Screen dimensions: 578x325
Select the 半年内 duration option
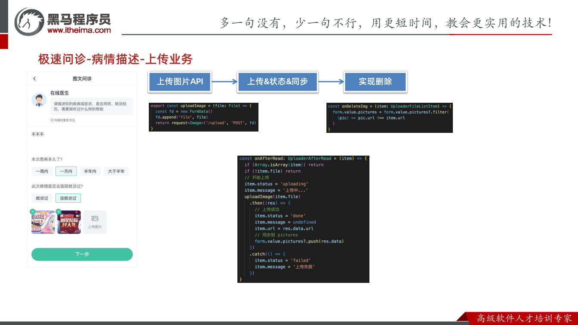[90, 171]
